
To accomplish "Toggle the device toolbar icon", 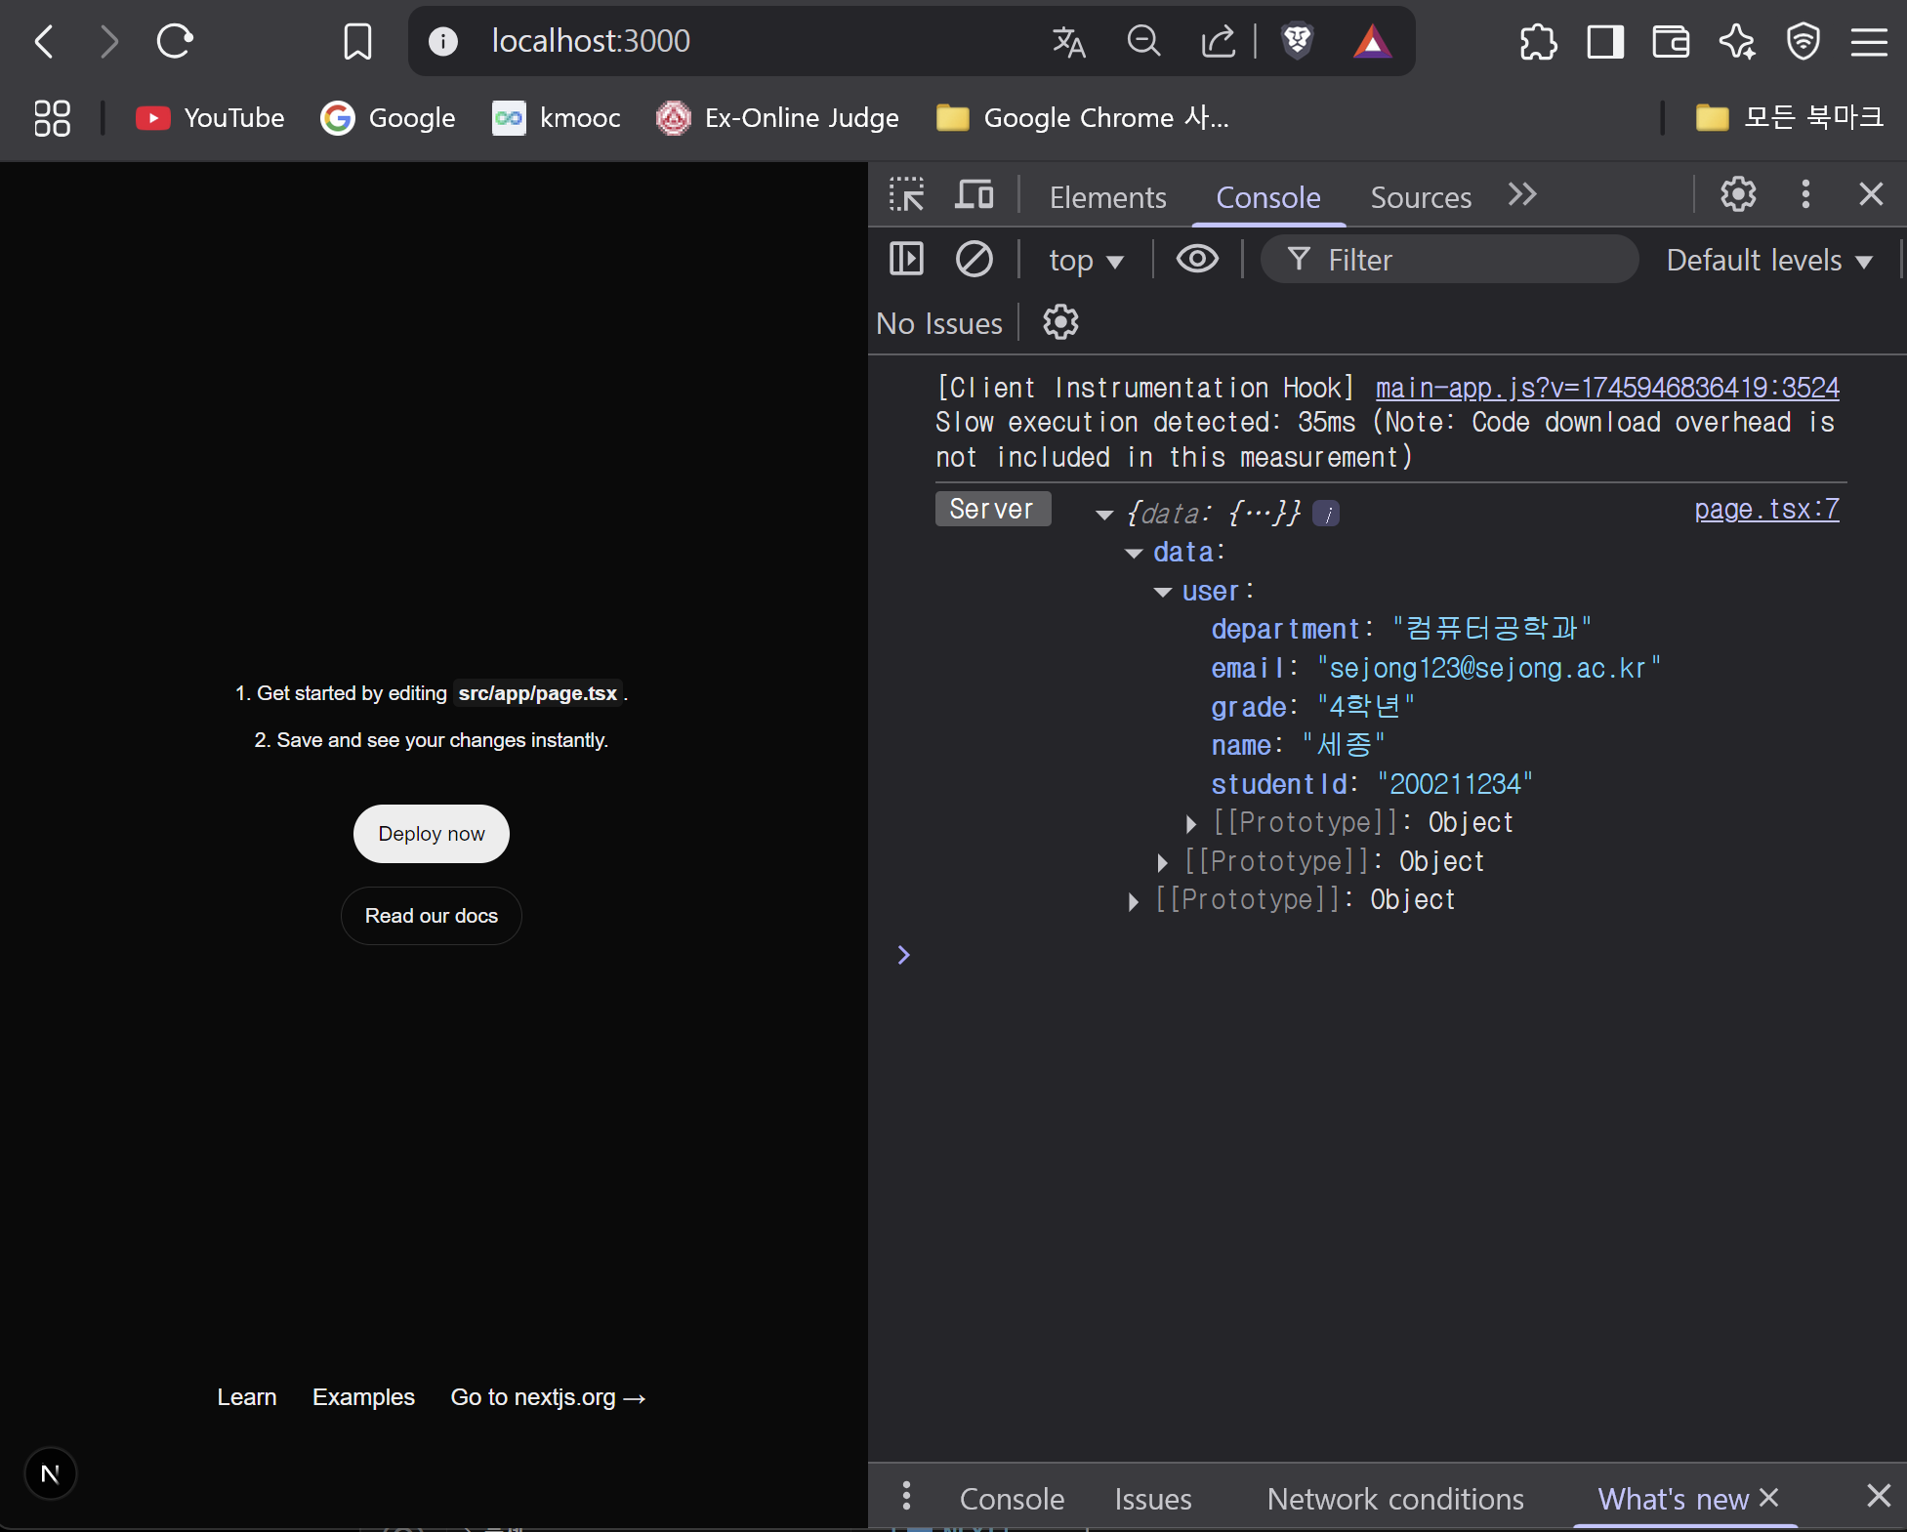I will pos(974,195).
